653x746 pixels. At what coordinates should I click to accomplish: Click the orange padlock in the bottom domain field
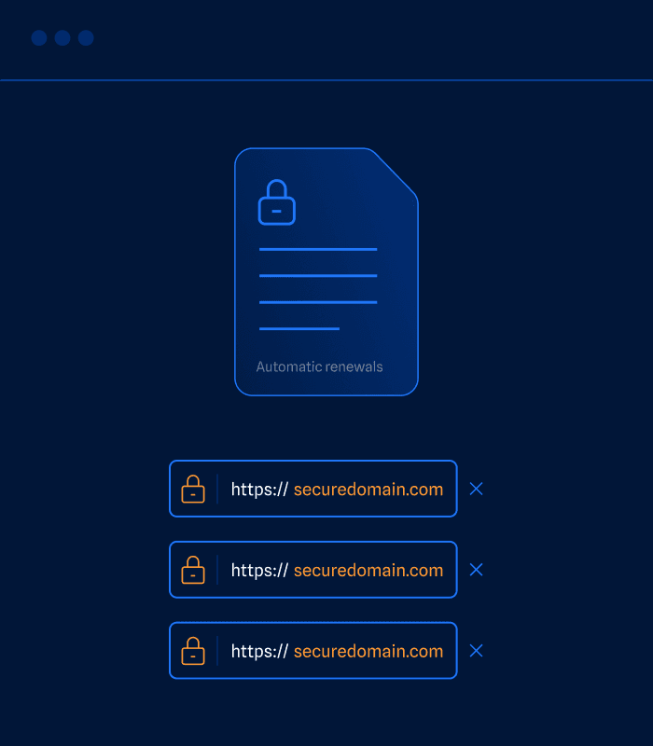pyautogui.click(x=193, y=651)
